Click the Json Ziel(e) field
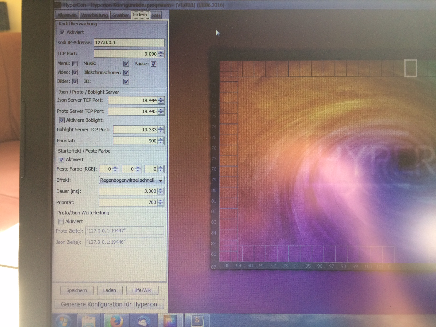 [124, 242]
